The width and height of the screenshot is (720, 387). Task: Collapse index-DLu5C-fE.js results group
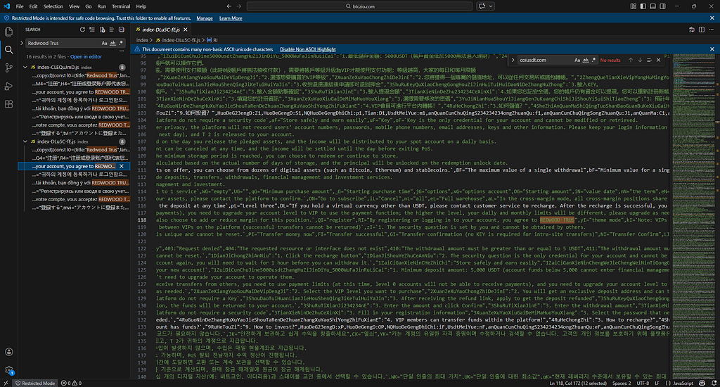pos(25,141)
